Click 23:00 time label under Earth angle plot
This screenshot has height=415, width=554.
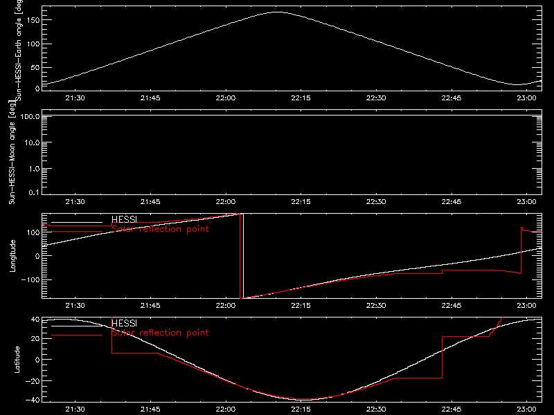pyautogui.click(x=526, y=98)
